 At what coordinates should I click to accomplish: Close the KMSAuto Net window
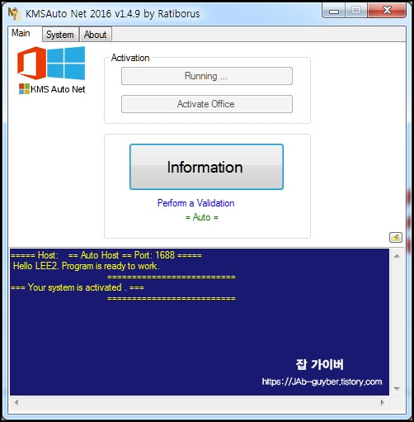tap(387, 11)
